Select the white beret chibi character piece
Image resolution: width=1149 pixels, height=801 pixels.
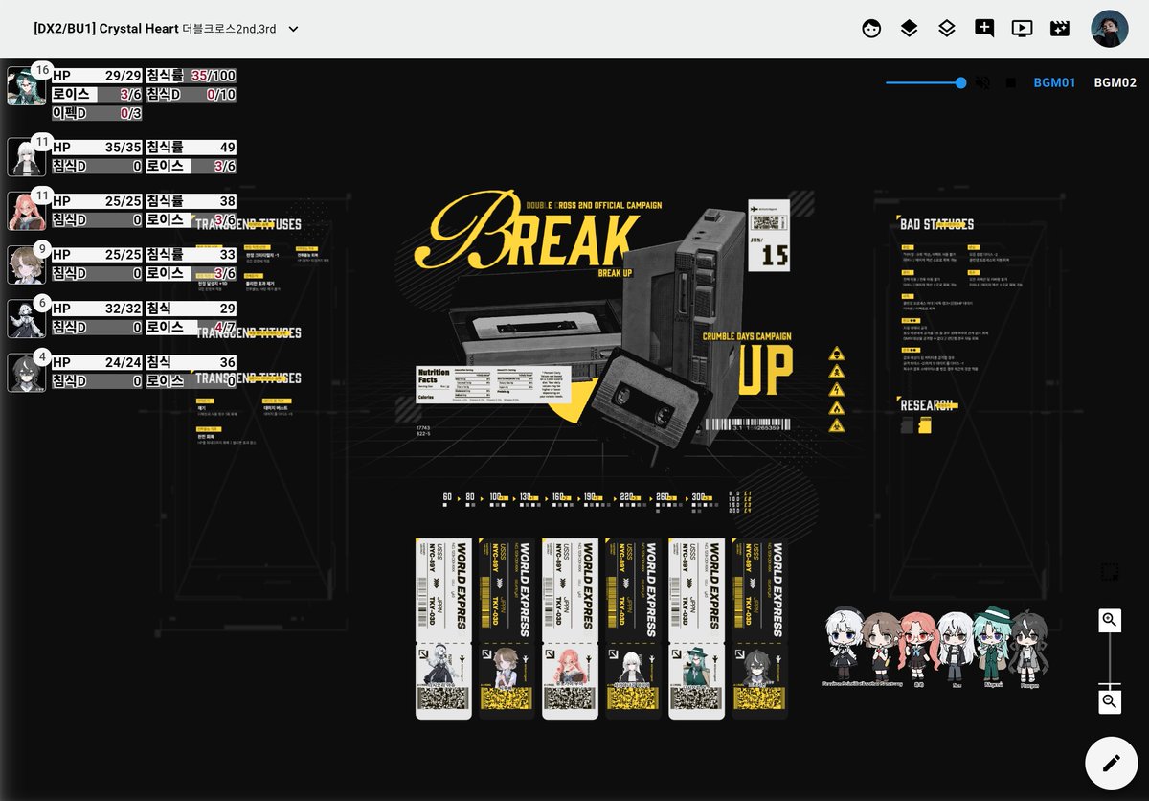click(x=845, y=646)
